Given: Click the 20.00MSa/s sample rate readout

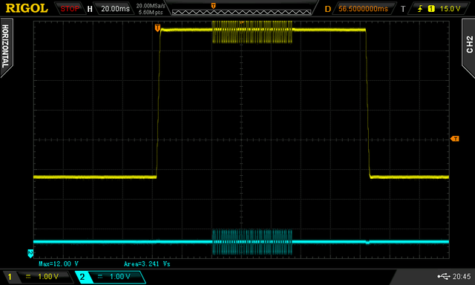Looking at the screenshot, I should coord(151,6).
